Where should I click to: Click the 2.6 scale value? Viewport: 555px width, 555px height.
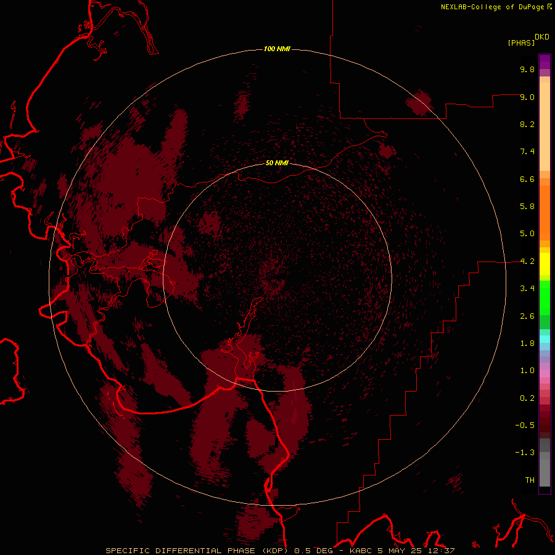pos(527,316)
